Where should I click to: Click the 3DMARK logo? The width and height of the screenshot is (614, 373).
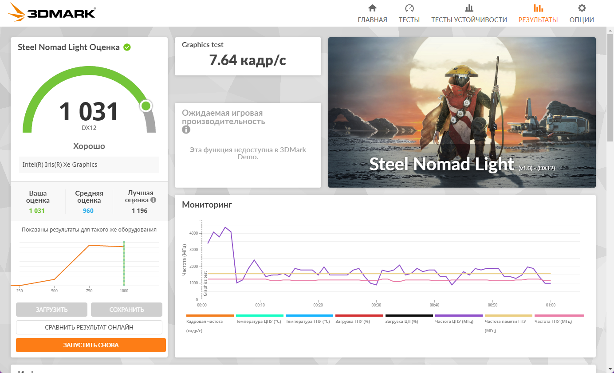point(52,13)
